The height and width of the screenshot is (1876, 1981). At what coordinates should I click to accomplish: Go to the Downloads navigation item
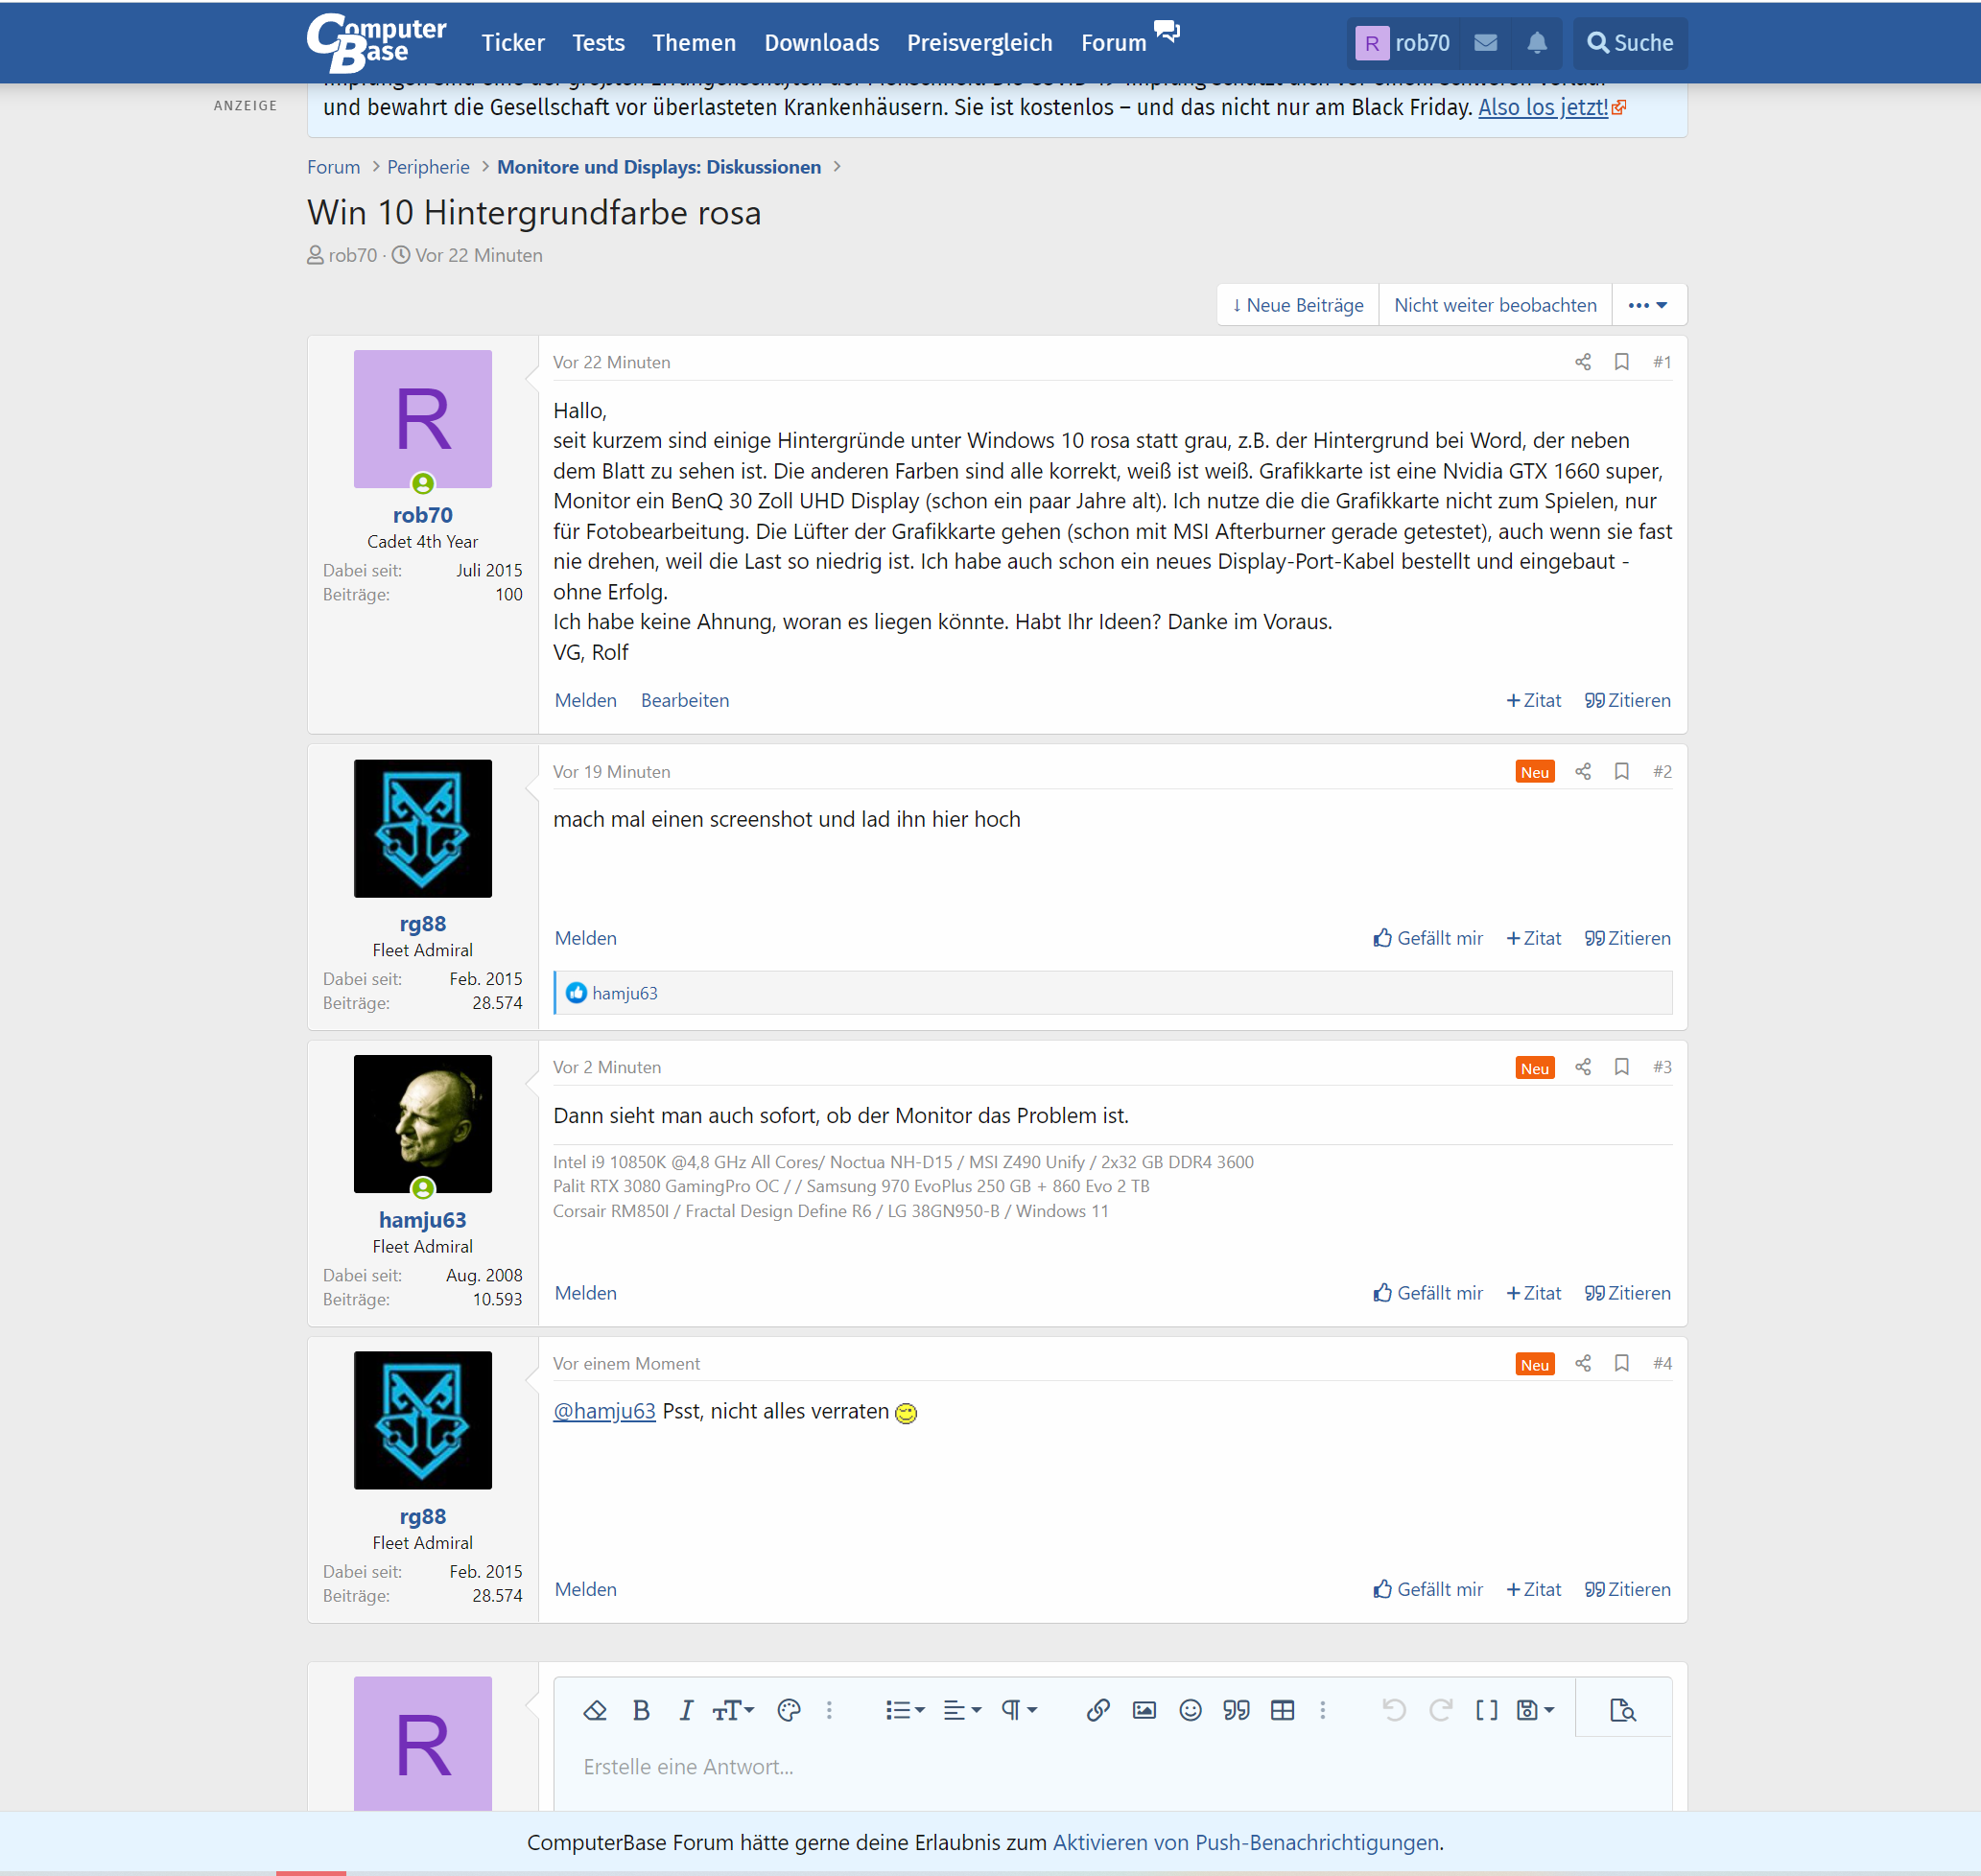pyautogui.click(x=821, y=43)
